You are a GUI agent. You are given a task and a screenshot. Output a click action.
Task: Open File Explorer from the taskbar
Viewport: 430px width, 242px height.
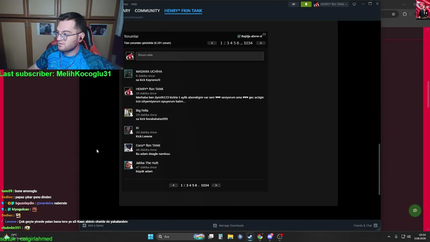[x=230, y=237]
